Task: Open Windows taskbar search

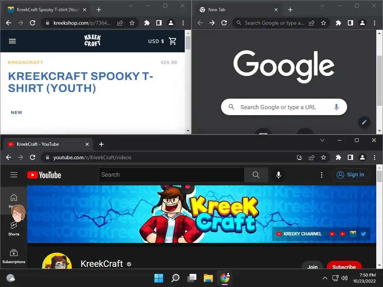Action: (175, 278)
